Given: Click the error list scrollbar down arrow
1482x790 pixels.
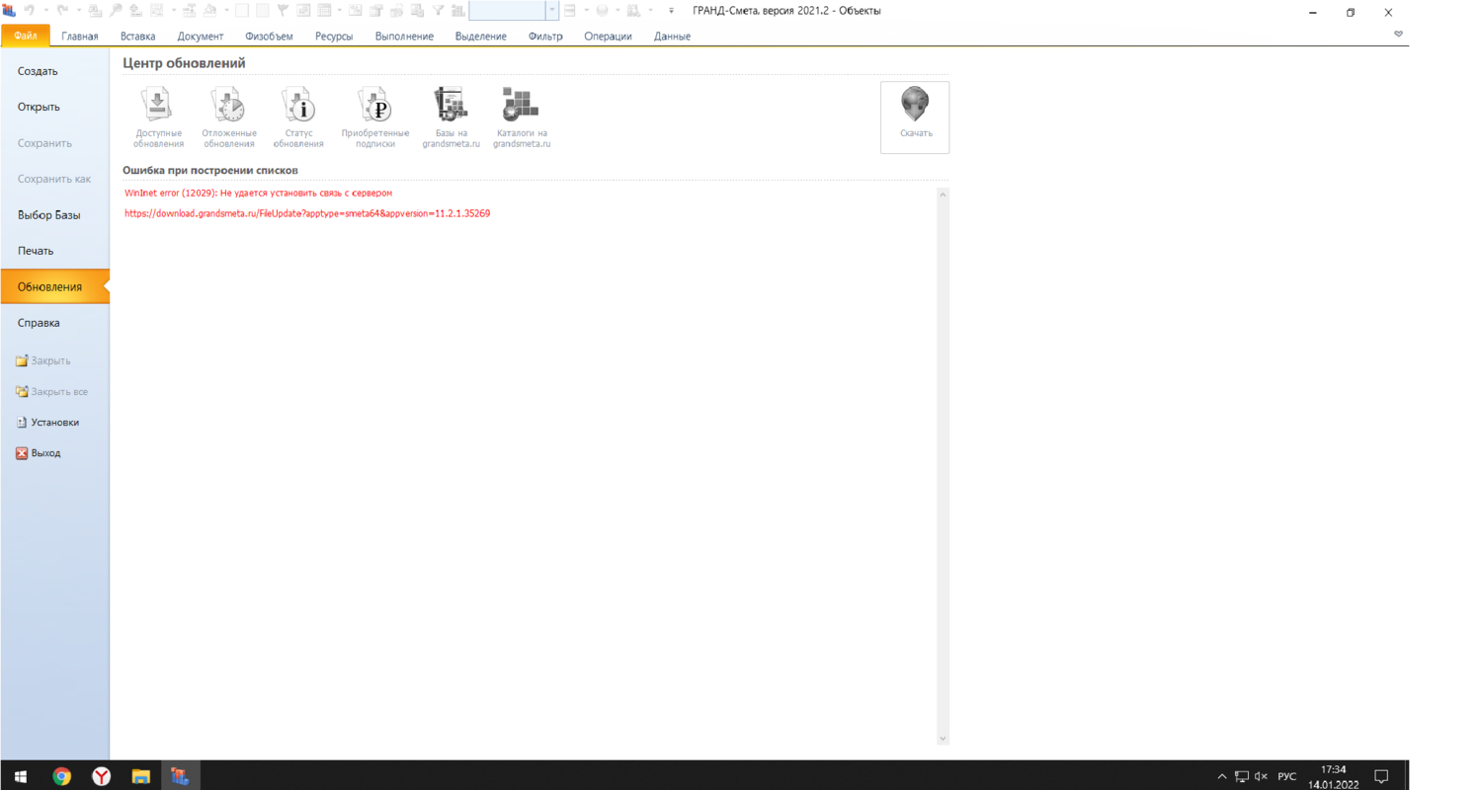Looking at the screenshot, I should (943, 739).
